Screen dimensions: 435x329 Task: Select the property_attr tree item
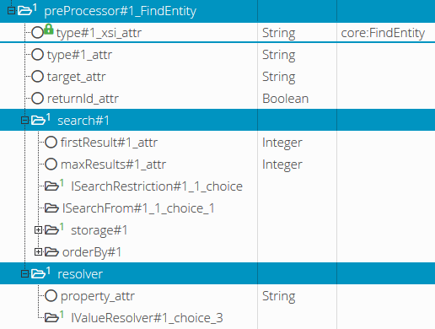click(98, 296)
